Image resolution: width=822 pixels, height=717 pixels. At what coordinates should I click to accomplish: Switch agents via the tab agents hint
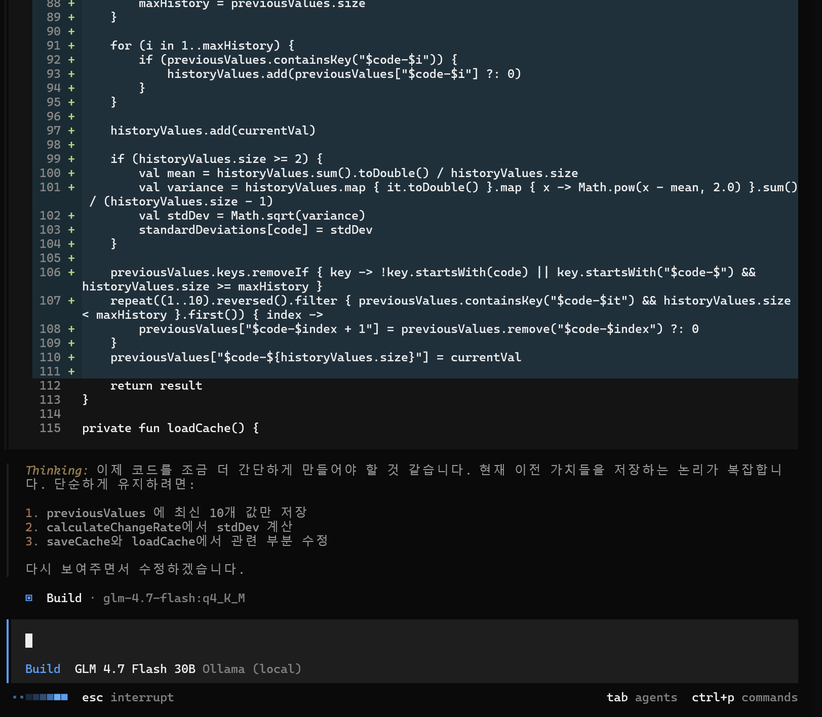click(x=641, y=697)
